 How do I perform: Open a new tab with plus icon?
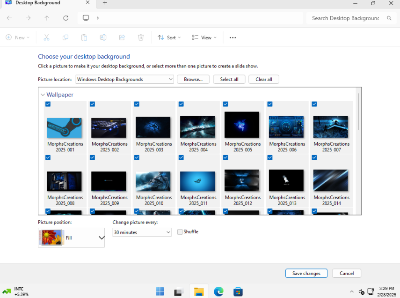click(105, 3)
